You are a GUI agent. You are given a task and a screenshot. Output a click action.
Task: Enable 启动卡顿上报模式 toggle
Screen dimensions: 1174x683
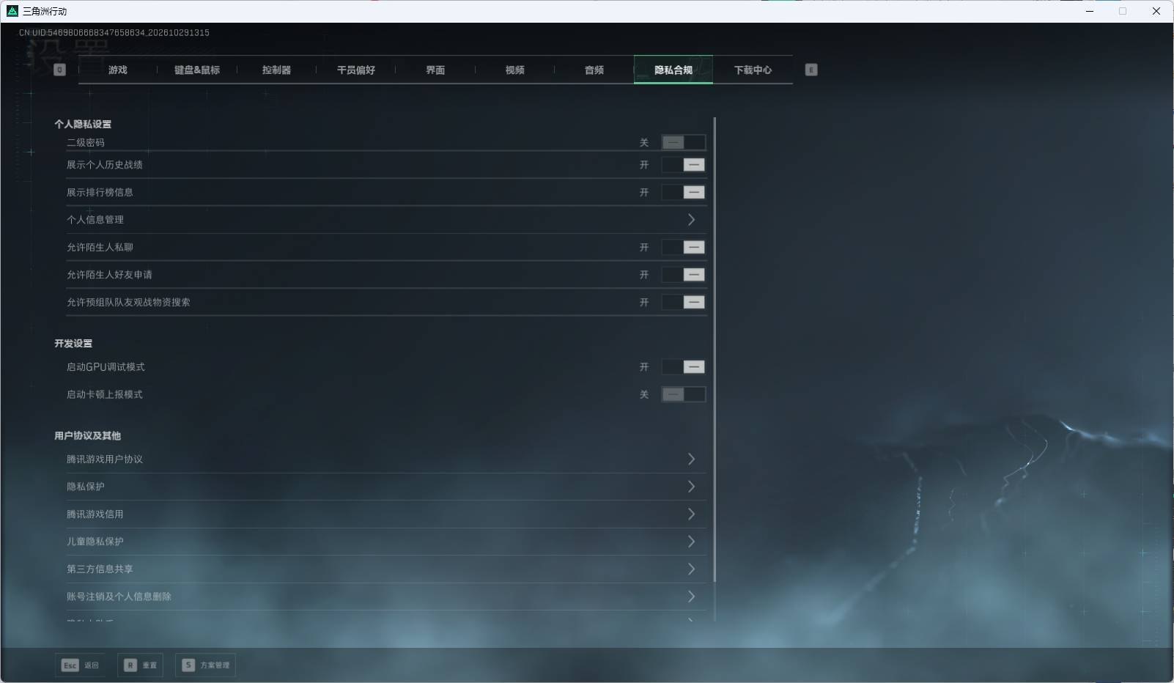(x=683, y=394)
